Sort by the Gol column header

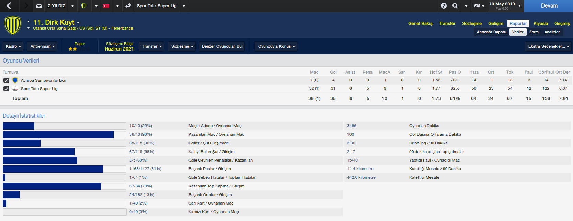(x=333, y=72)
